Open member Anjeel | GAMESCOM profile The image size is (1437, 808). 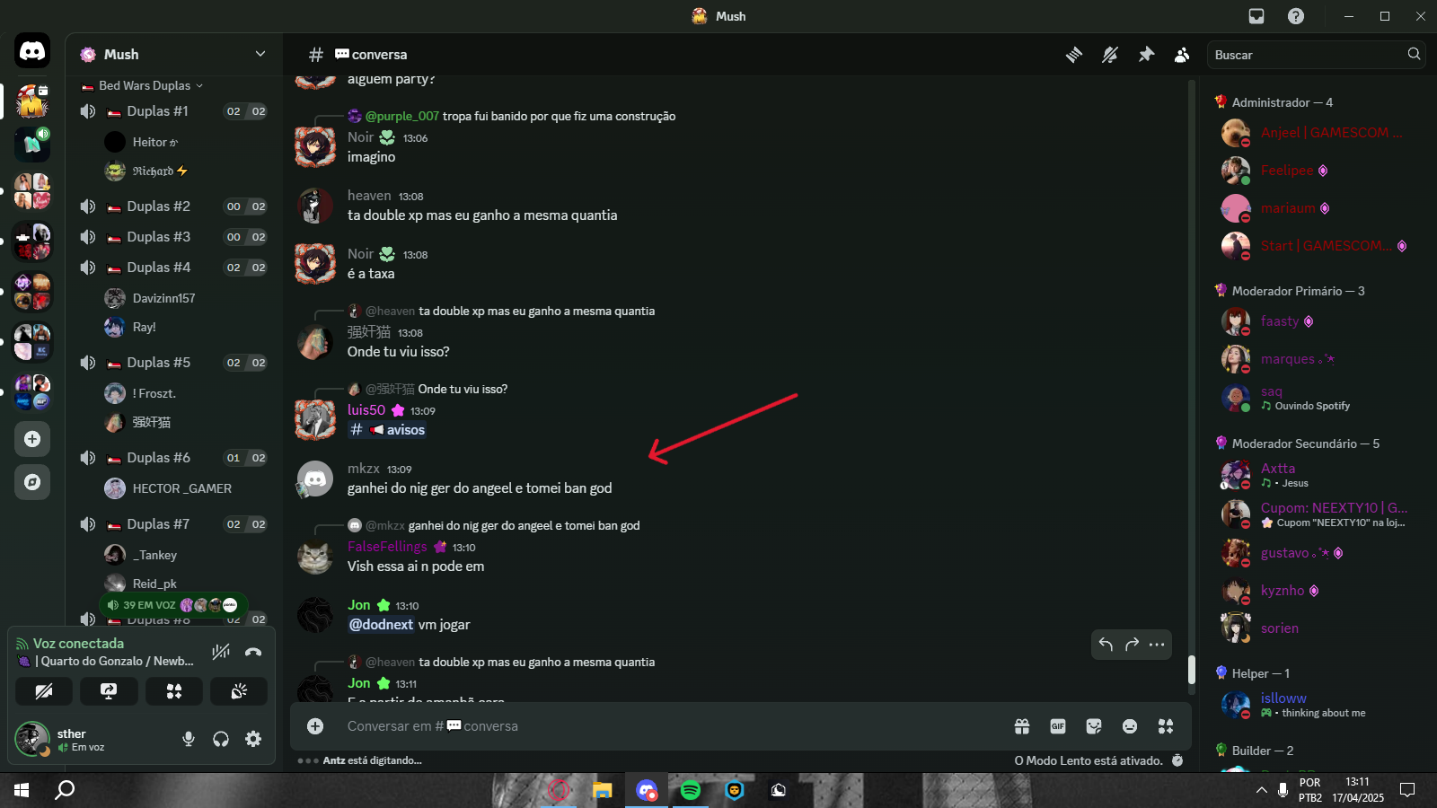1315,133
